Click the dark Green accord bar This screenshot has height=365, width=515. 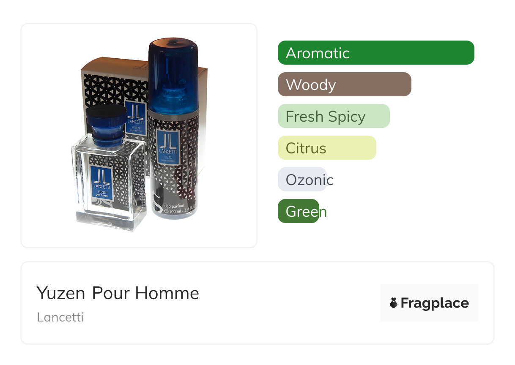298,211
